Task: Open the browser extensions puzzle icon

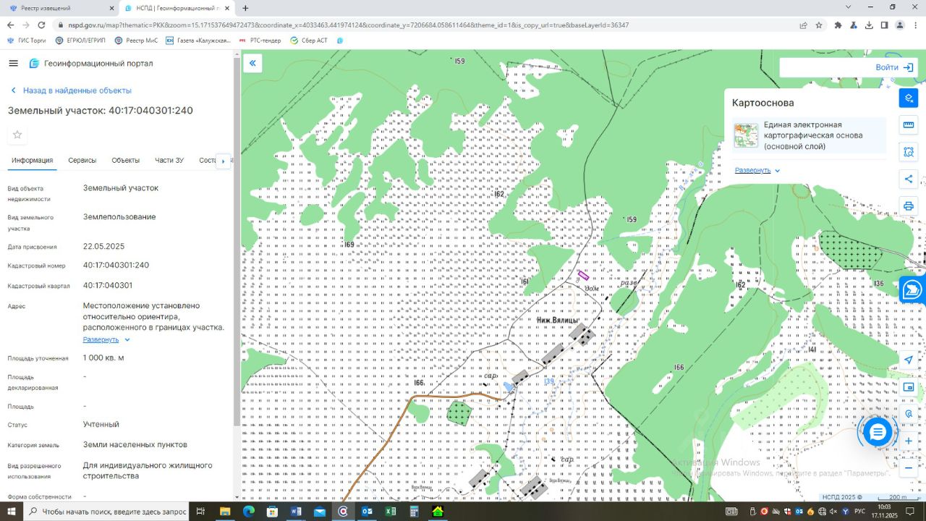Action: click(x=838, y=25)
